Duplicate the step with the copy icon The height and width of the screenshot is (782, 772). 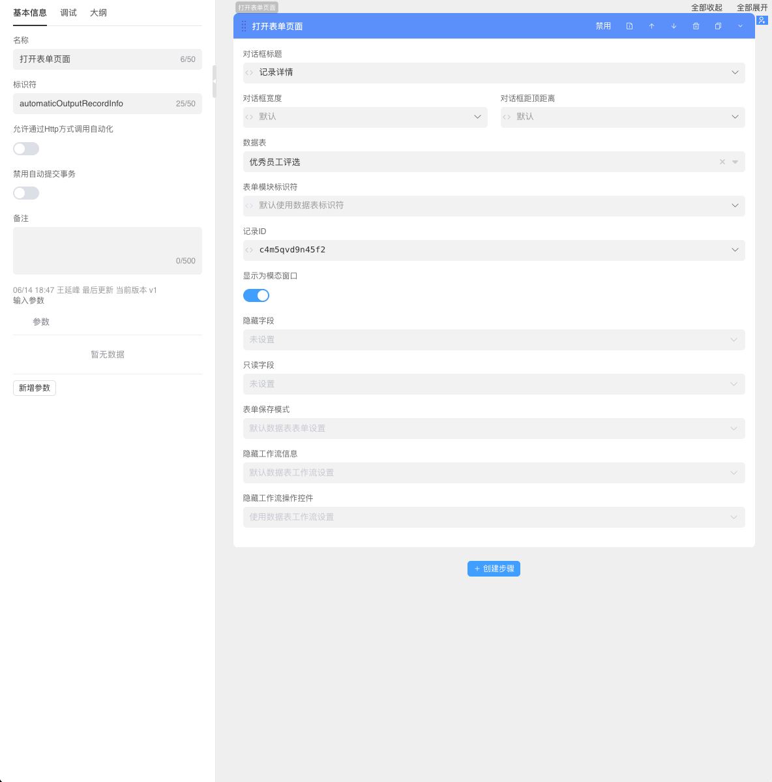(x=718, y=26)
